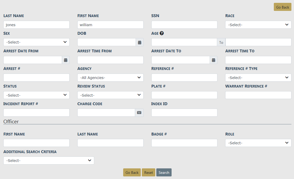The height and width of the screenshot is (179, 294).
Task: Open Arrest Date From calendar icon
Action: tap(66, 60)
